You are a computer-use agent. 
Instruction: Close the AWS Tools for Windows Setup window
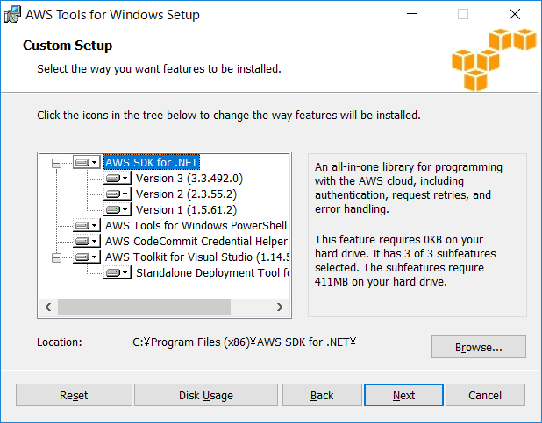tap(515, 14)
